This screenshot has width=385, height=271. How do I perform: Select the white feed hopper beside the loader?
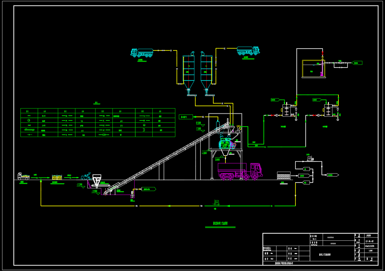pos(97,180)
